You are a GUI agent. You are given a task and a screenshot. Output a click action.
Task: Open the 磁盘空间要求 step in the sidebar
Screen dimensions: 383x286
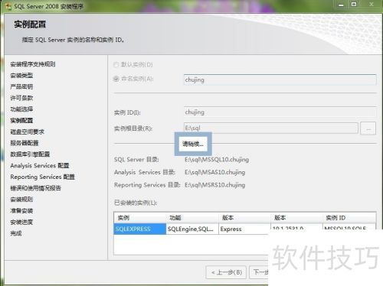27,132
